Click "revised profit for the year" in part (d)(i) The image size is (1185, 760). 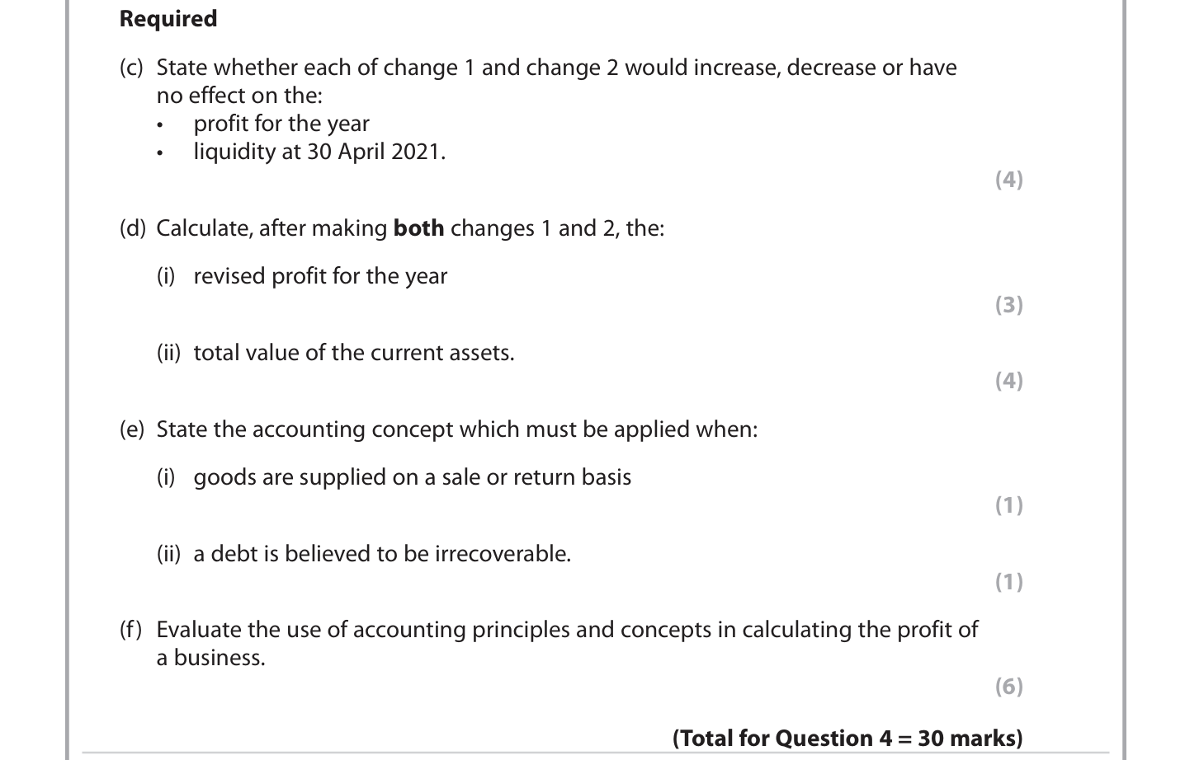(320, 276)
